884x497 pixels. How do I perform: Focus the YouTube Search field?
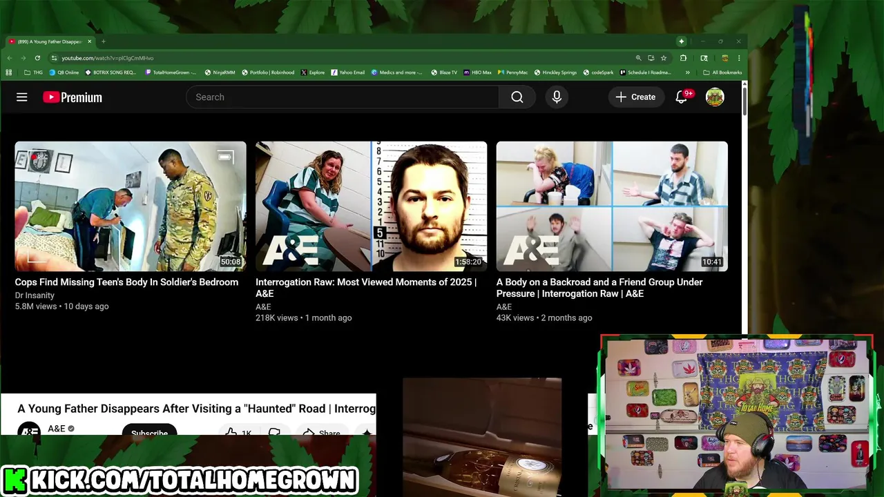pos(343,97)
